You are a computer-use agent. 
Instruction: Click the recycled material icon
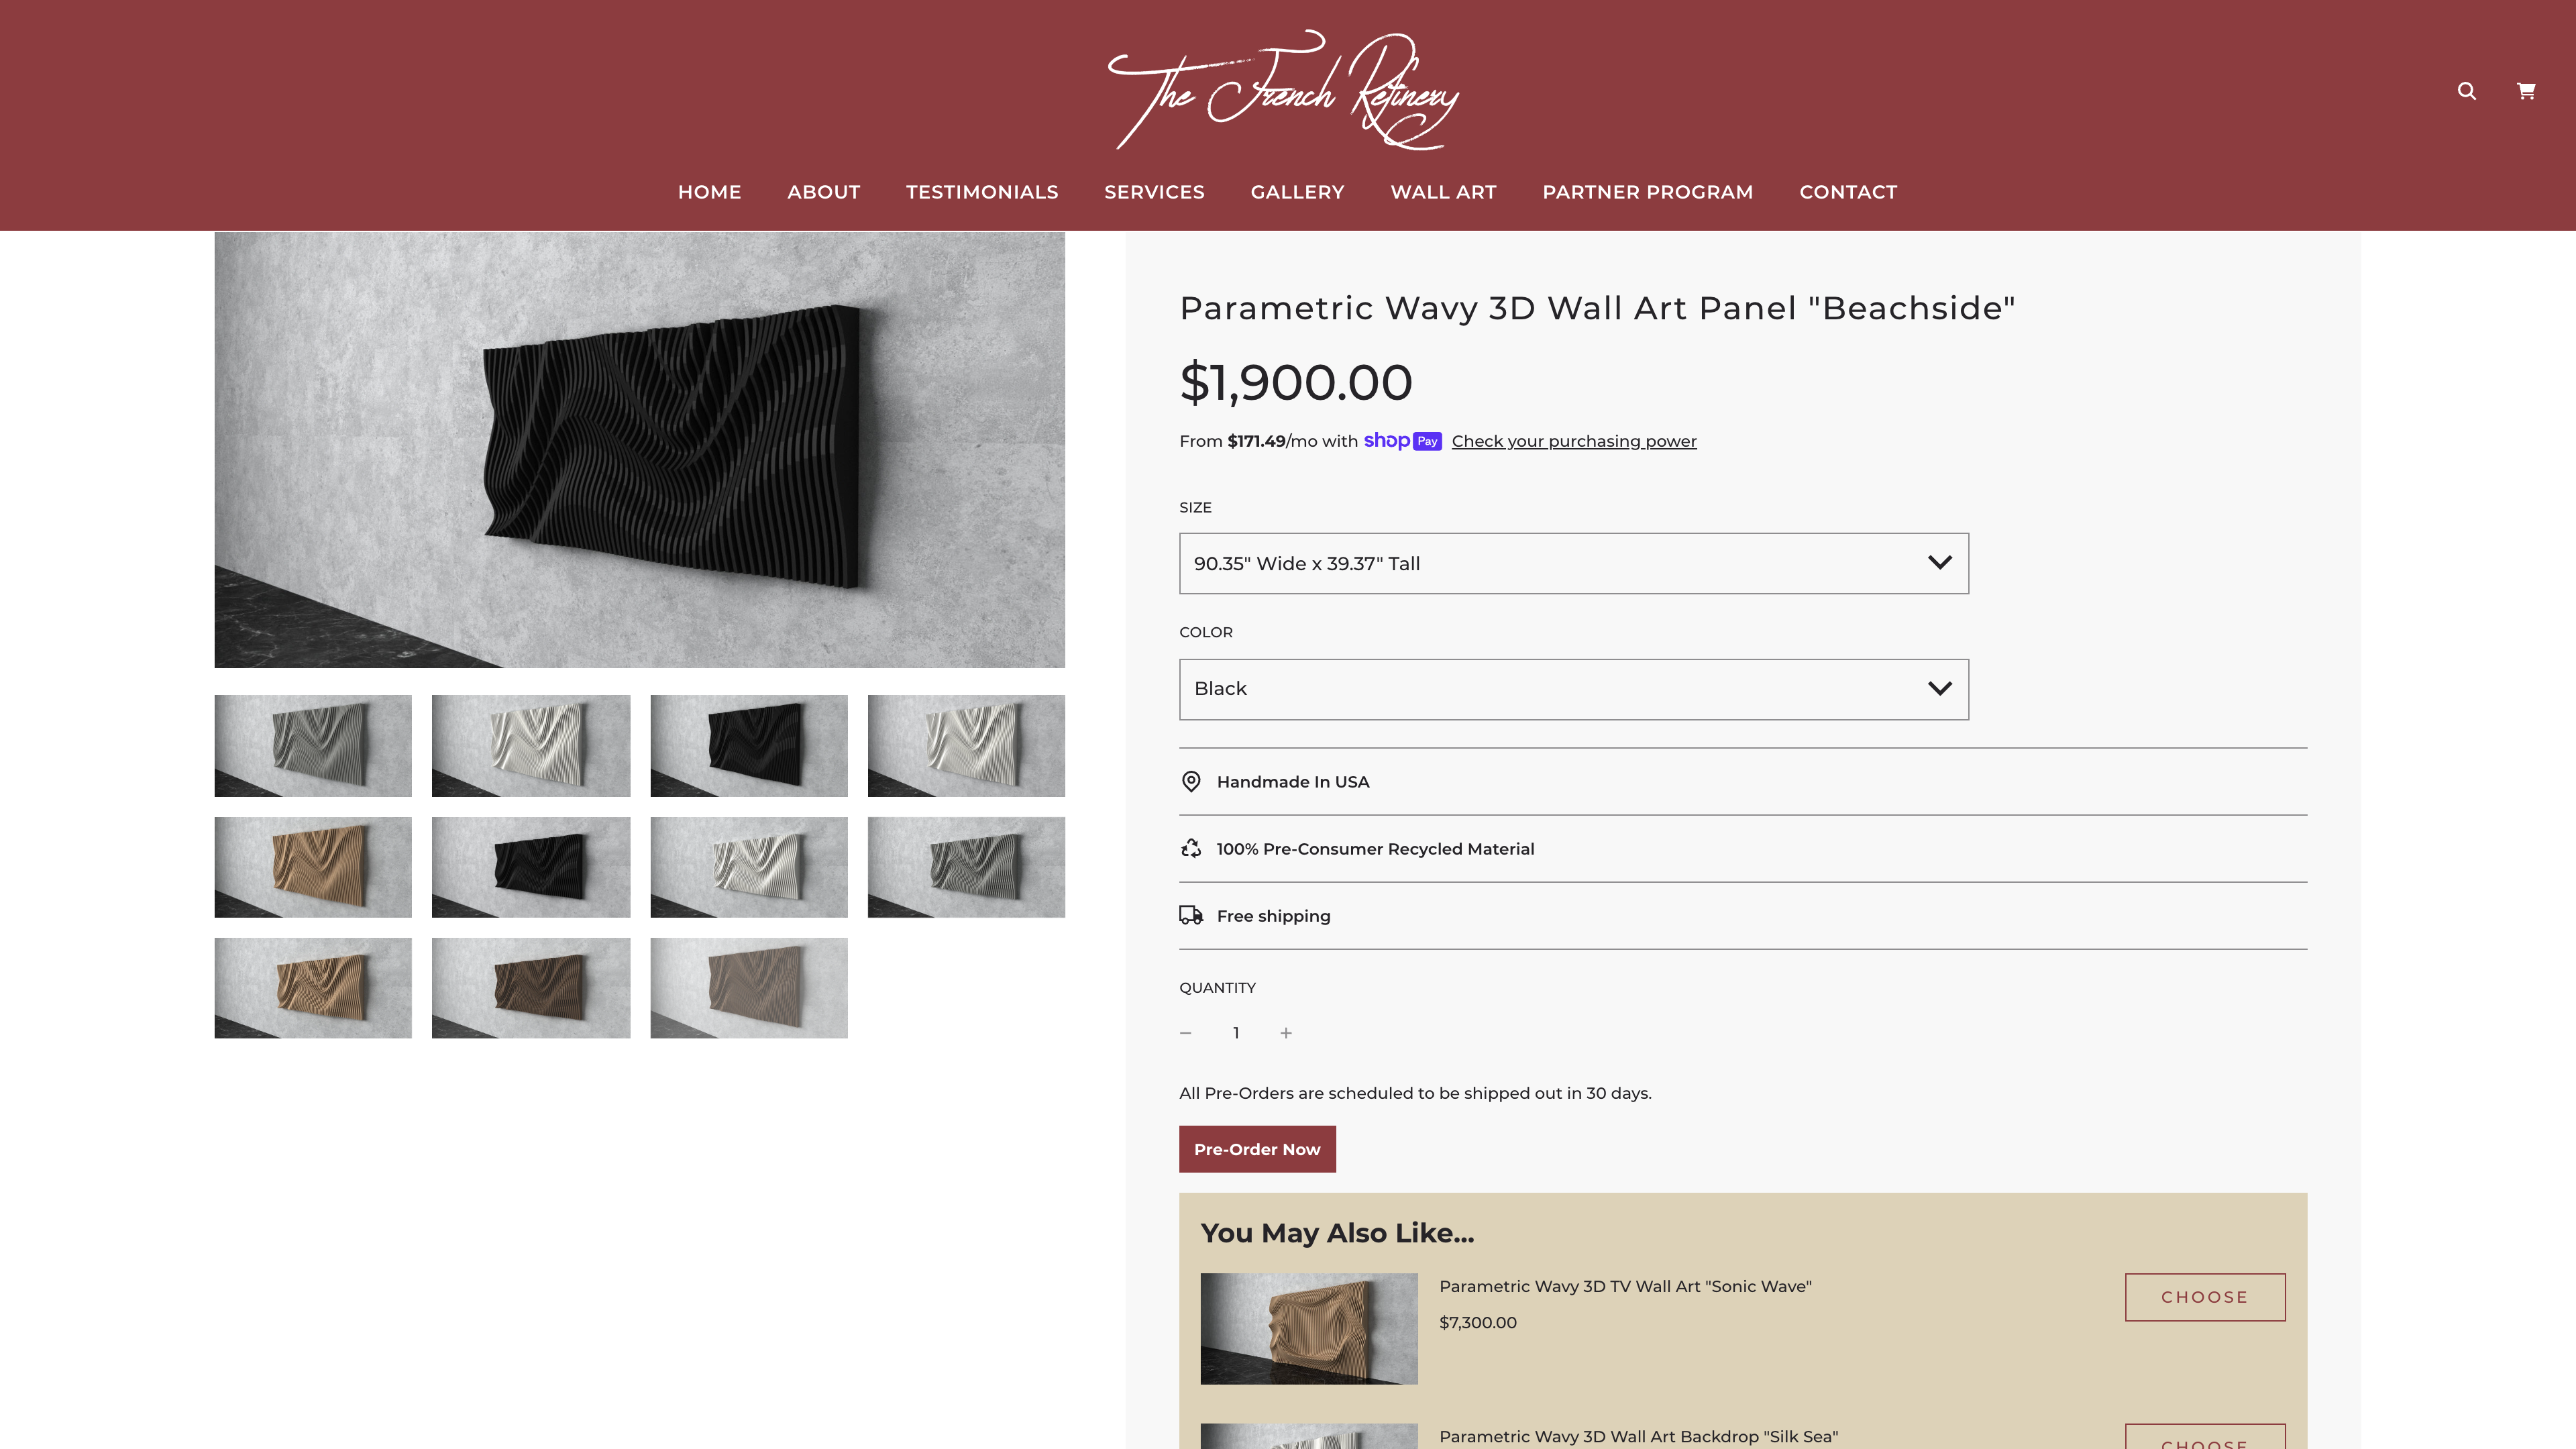coord(1191,849)
